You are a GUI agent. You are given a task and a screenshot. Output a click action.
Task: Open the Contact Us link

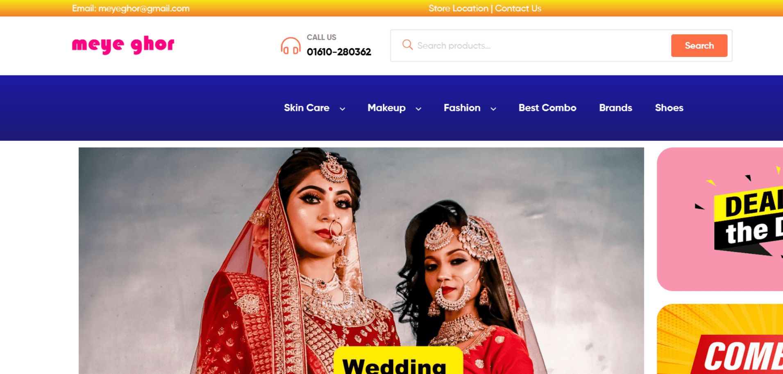point(518,8)
